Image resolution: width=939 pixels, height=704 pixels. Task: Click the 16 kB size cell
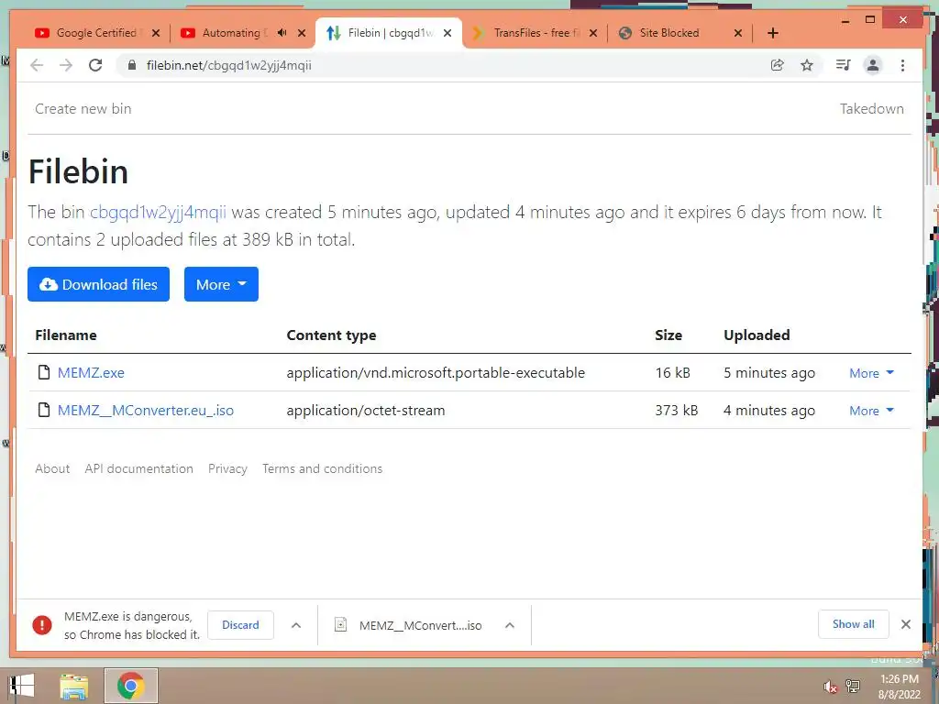pyautogui.click(x=672, y=373)
